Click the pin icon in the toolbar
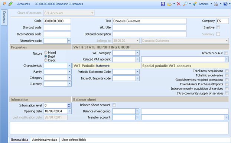 4,4
